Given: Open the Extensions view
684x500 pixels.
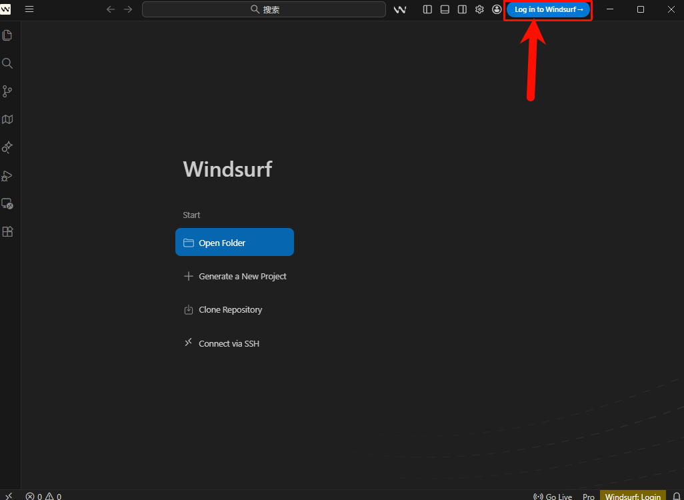Looking at the screenshot, I should pos(7,232).
